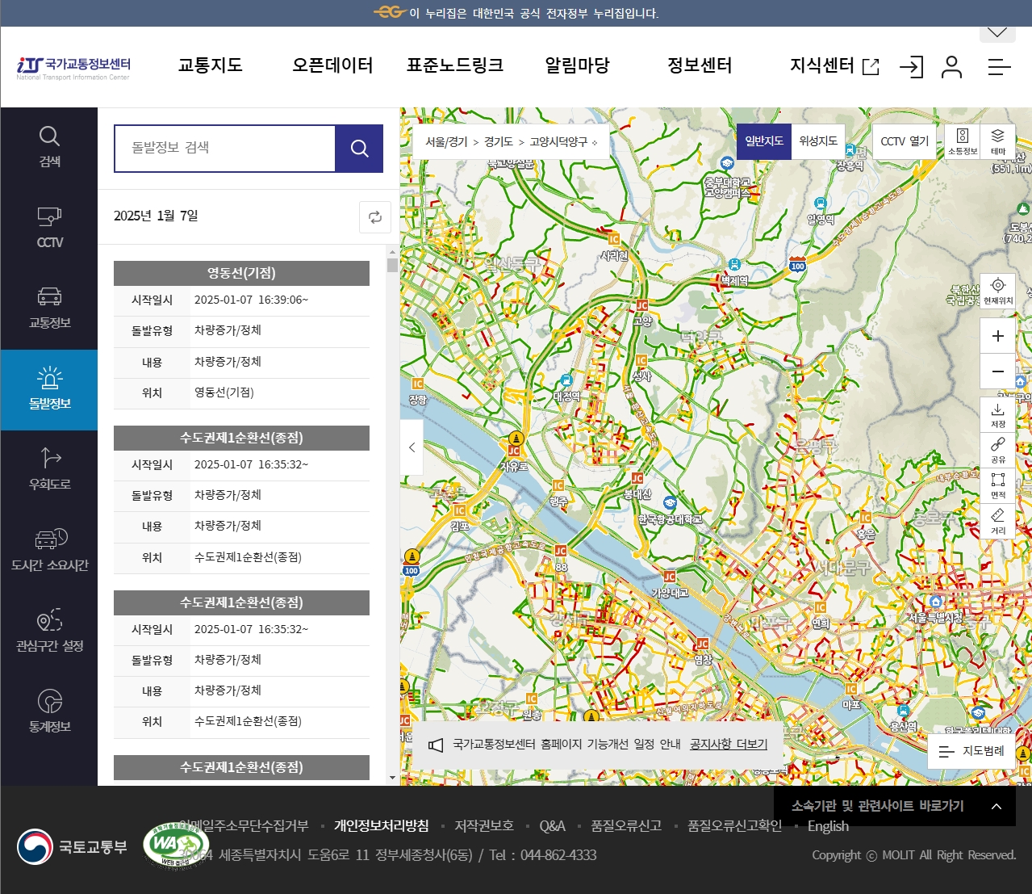
Task: Open the 서울/경기 region dropdown
Action: coord(446,142)
